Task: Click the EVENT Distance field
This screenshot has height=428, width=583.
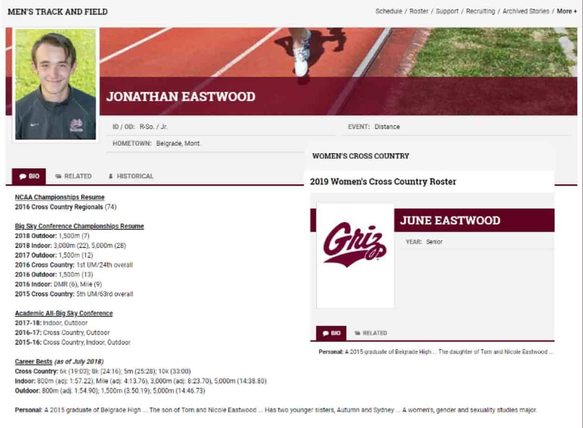Action: click(374, 126)
